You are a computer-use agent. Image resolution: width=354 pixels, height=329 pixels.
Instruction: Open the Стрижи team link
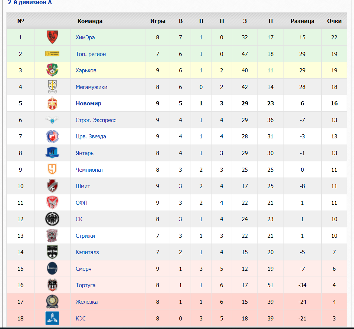pos(85,236)
